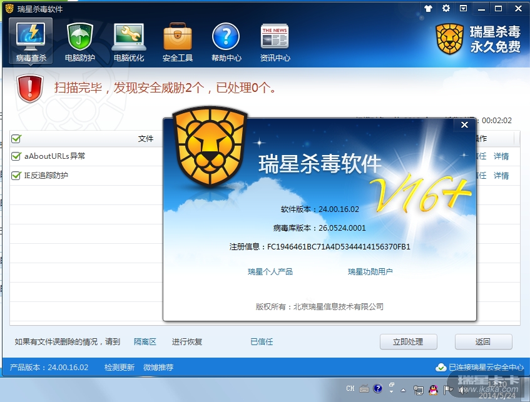The width and height of the screenshot is (530, 402).
Task: Click the IE反追踪防护 item name
Action: tap(46, 175)
